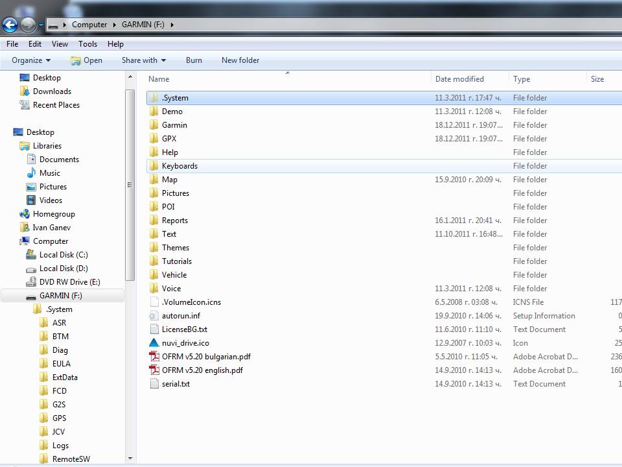
Task: Open the Tools menu
Action: pos(87,44)
